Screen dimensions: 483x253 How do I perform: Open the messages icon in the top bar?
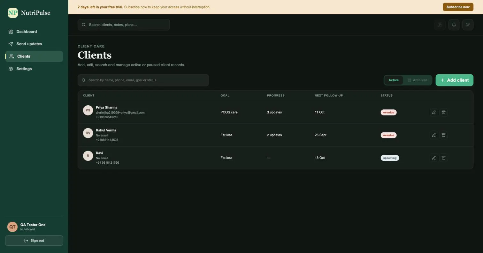(440, 25)
